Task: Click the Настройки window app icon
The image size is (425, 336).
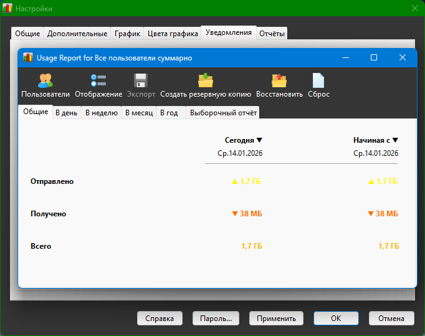Action: pyautogui.click(x=8, y=9)
